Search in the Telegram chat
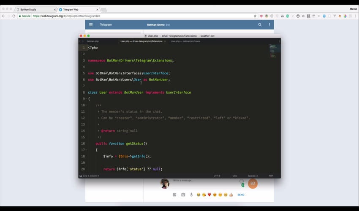 point(260,24)
